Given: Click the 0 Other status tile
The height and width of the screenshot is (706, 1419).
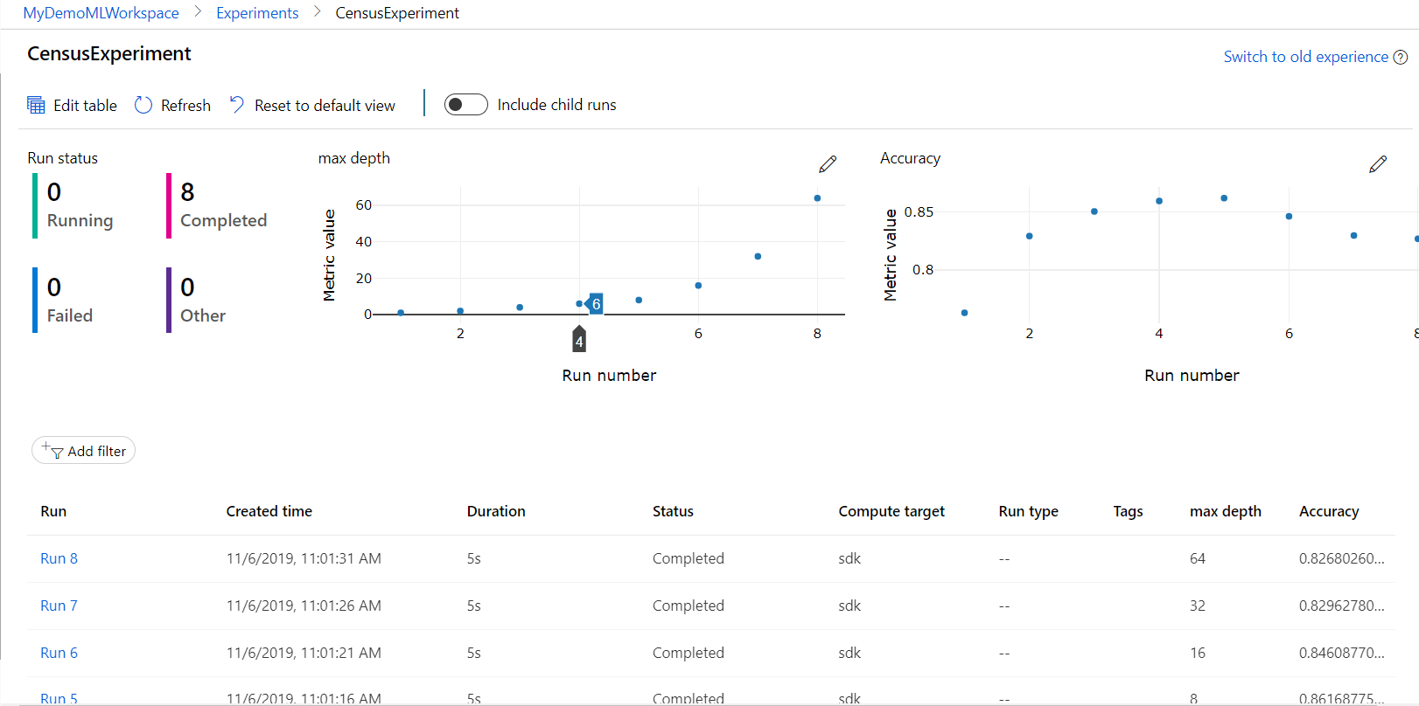Looking at the screenshot, I should (198, 300).
